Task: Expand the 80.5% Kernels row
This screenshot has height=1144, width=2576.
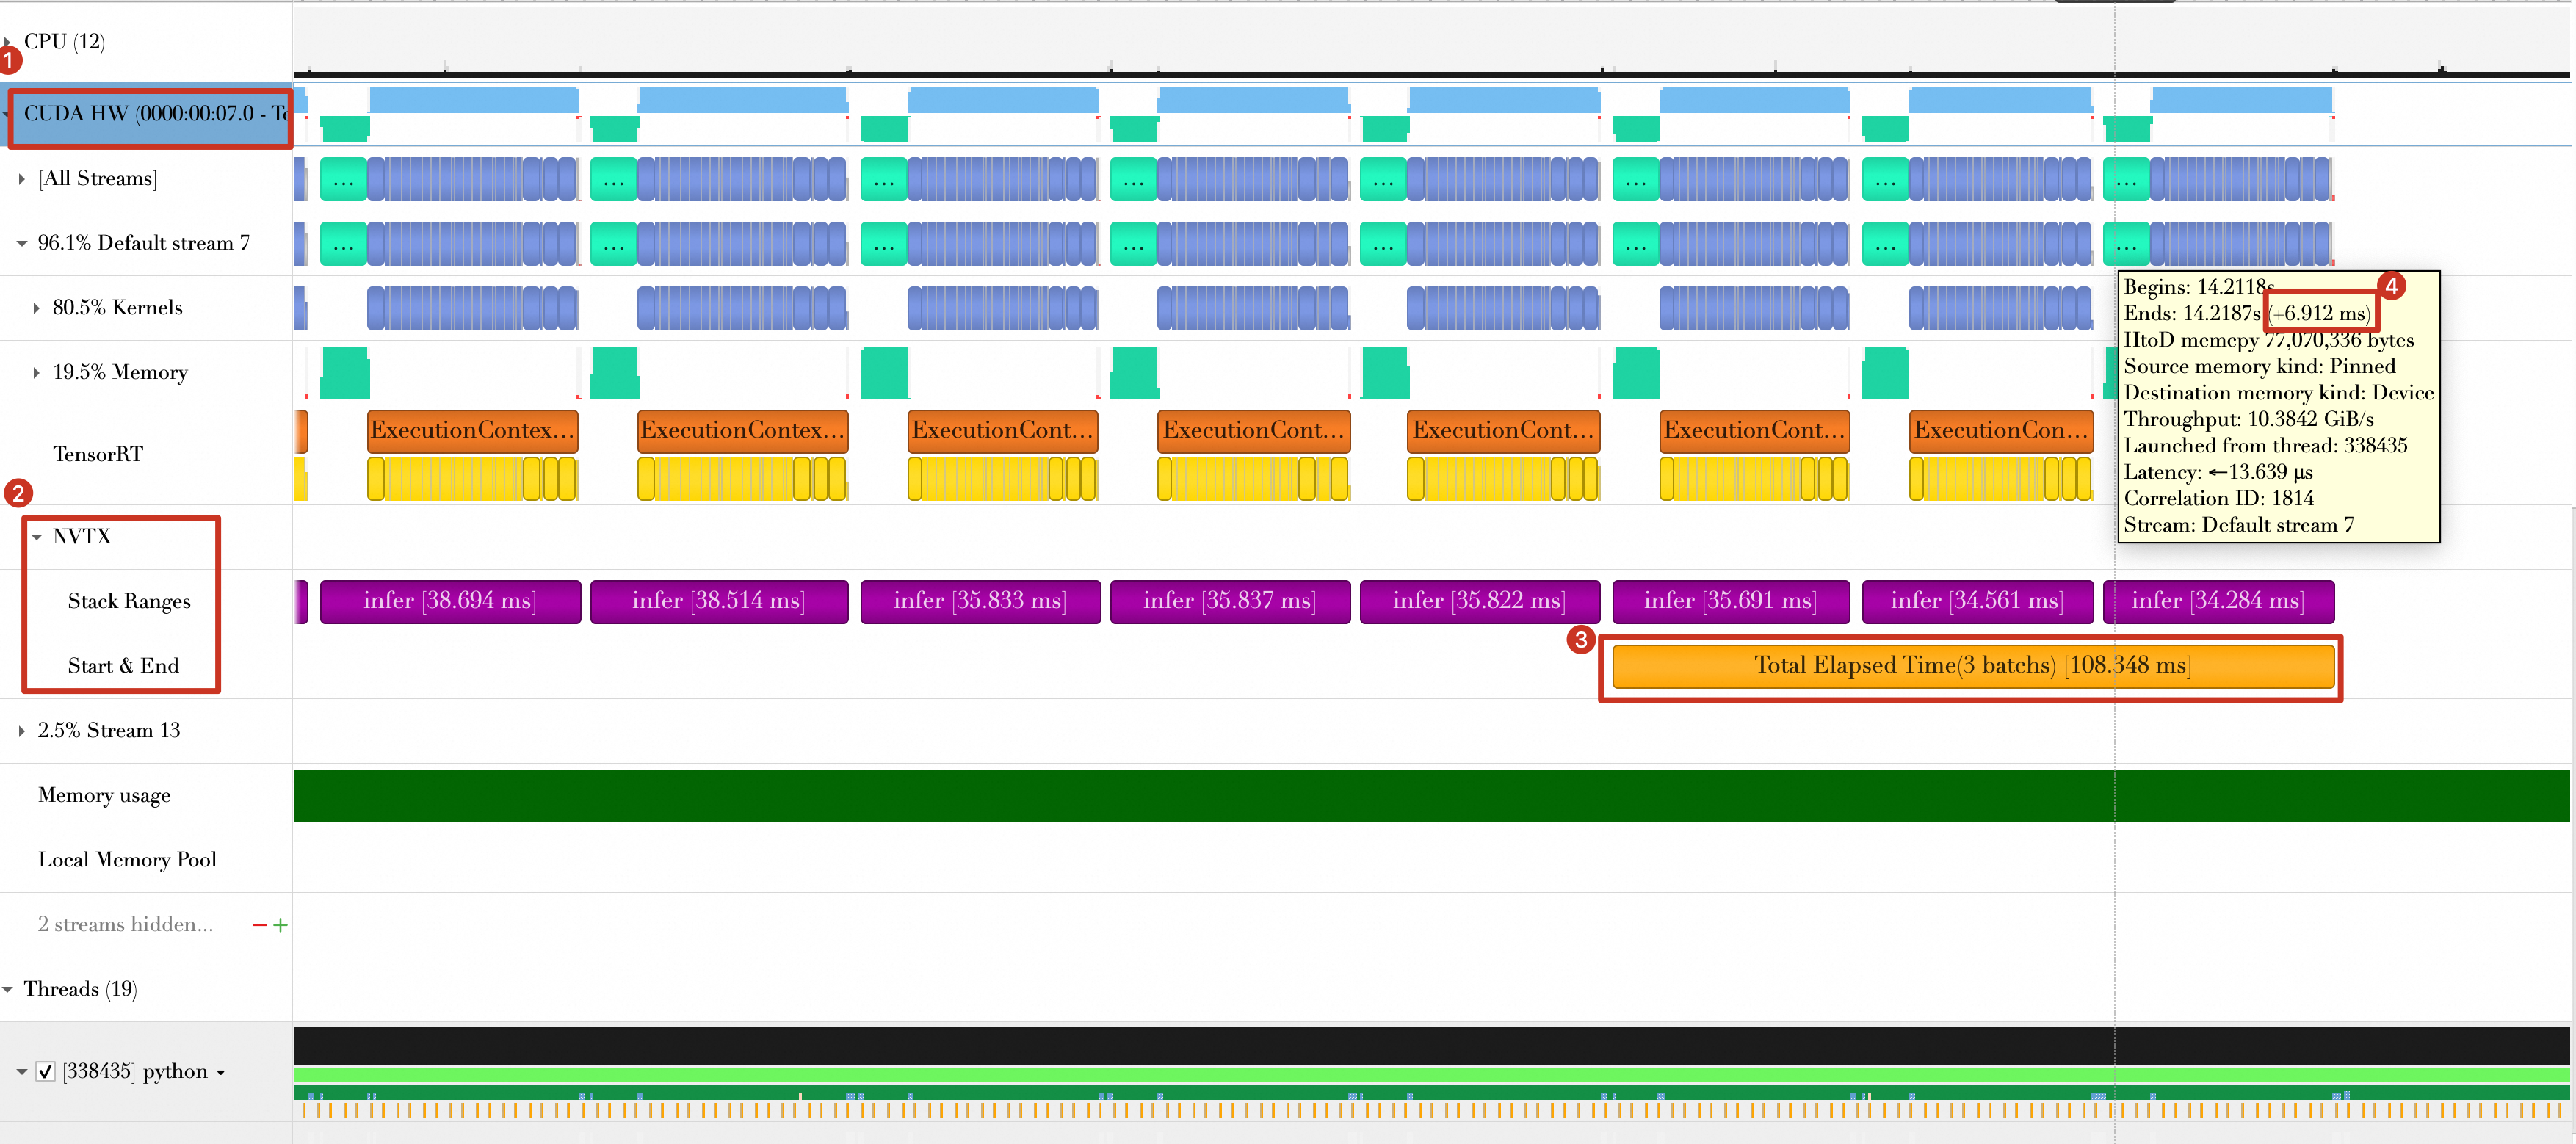Action: (x=37, y=308)
